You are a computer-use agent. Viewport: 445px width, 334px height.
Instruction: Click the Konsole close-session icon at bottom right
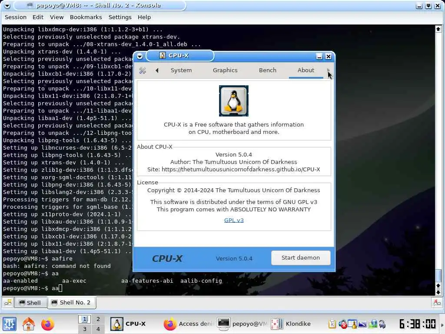click(x=437, y=303)
